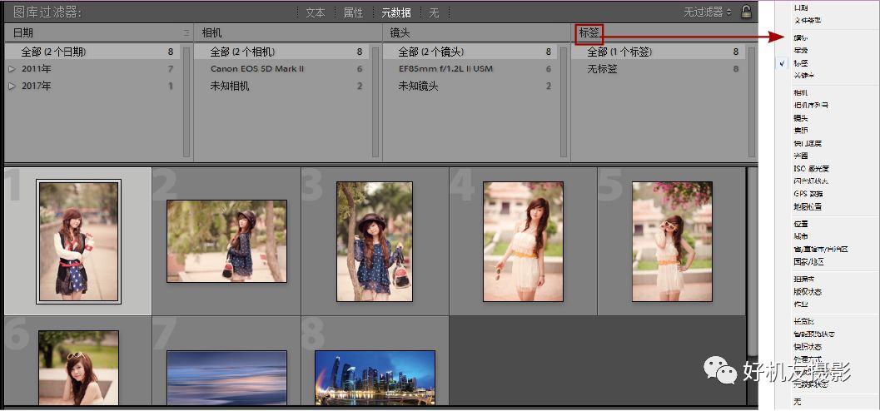The height and width of the screenshot is (411, 880).
Task: Choose 城市 in the column menu
Action: click(x=801, y=236)
